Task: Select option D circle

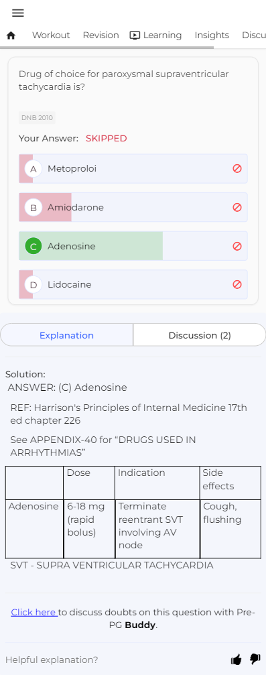Action: 33,285
